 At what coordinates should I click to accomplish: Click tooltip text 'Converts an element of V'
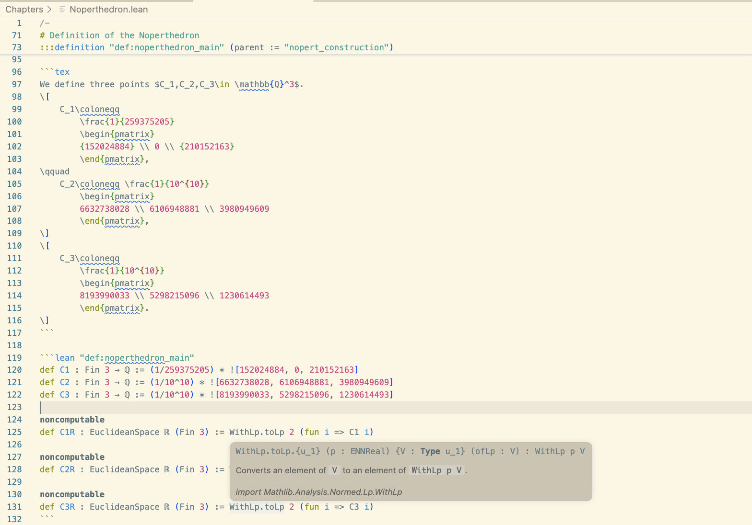click(287, 470)
